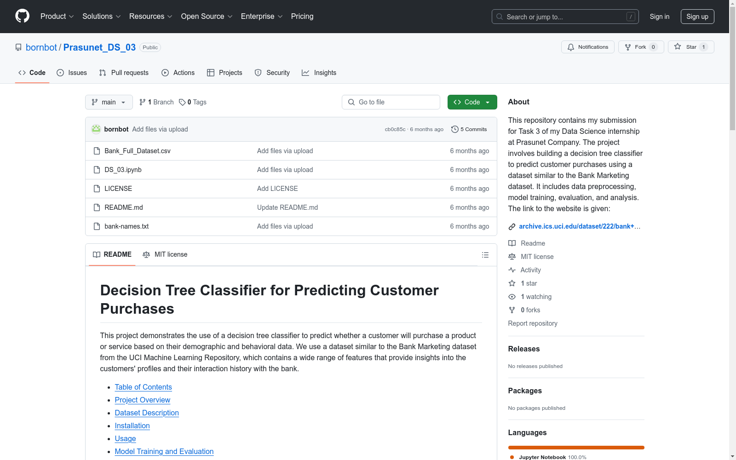Image resolution: width=736 pixels, height=460 pixels.
Task: View the 5 Commits history
Action: point(469,129)
